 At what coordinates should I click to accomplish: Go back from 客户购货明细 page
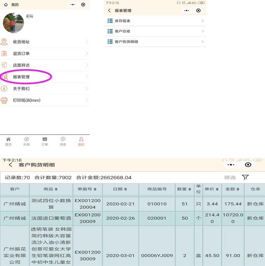pyautogui.click(x=11, y=165)
